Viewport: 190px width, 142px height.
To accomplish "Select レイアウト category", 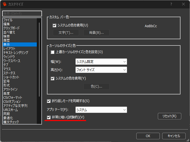I will click(x=20, y=49).
